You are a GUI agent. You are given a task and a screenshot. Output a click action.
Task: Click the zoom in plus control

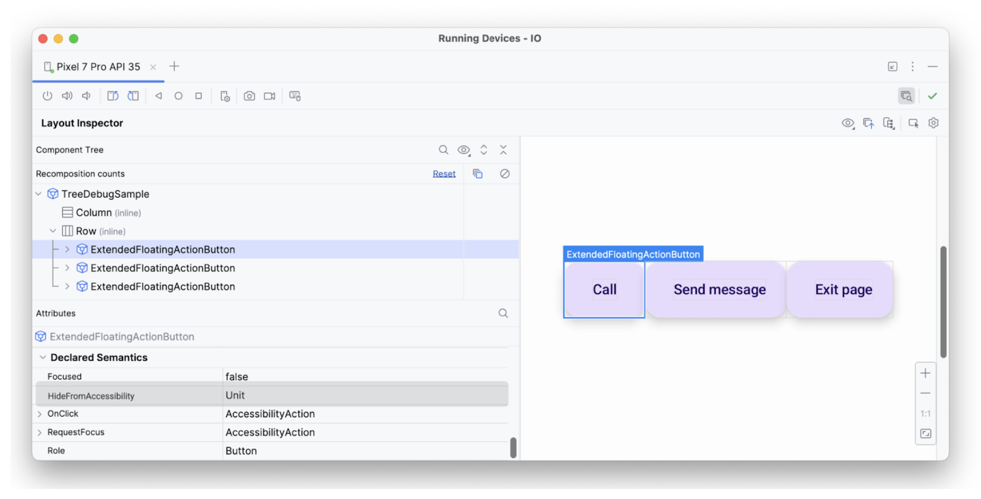coord(925,373)
